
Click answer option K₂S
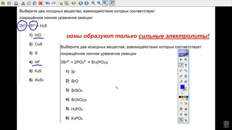[x=38, y=71]
